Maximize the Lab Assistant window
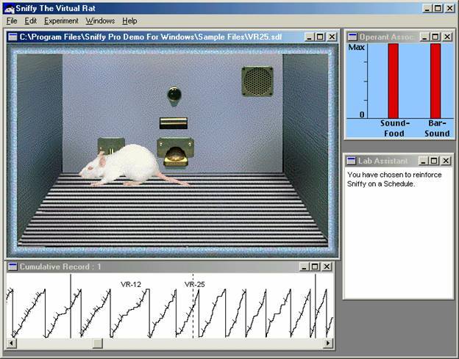The height and width of the screenshot is (359, 459). 433,161
